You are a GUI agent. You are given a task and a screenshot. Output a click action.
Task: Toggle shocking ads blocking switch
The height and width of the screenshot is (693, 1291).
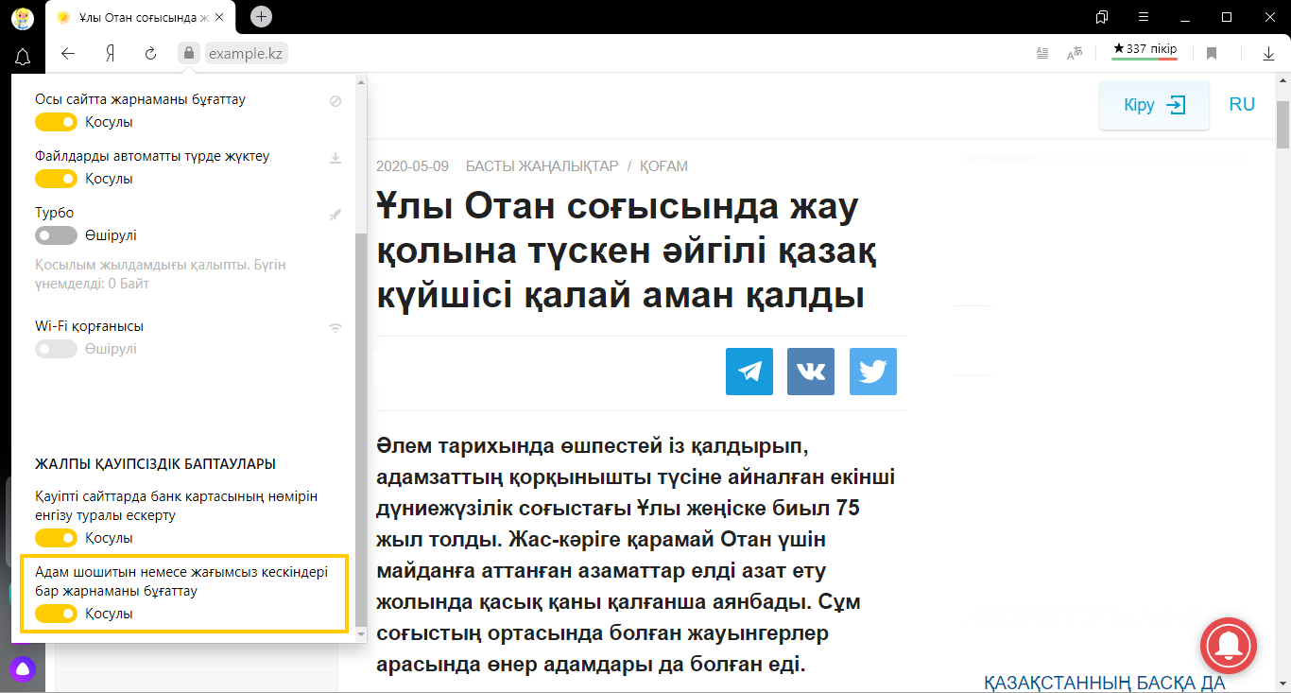56,614
